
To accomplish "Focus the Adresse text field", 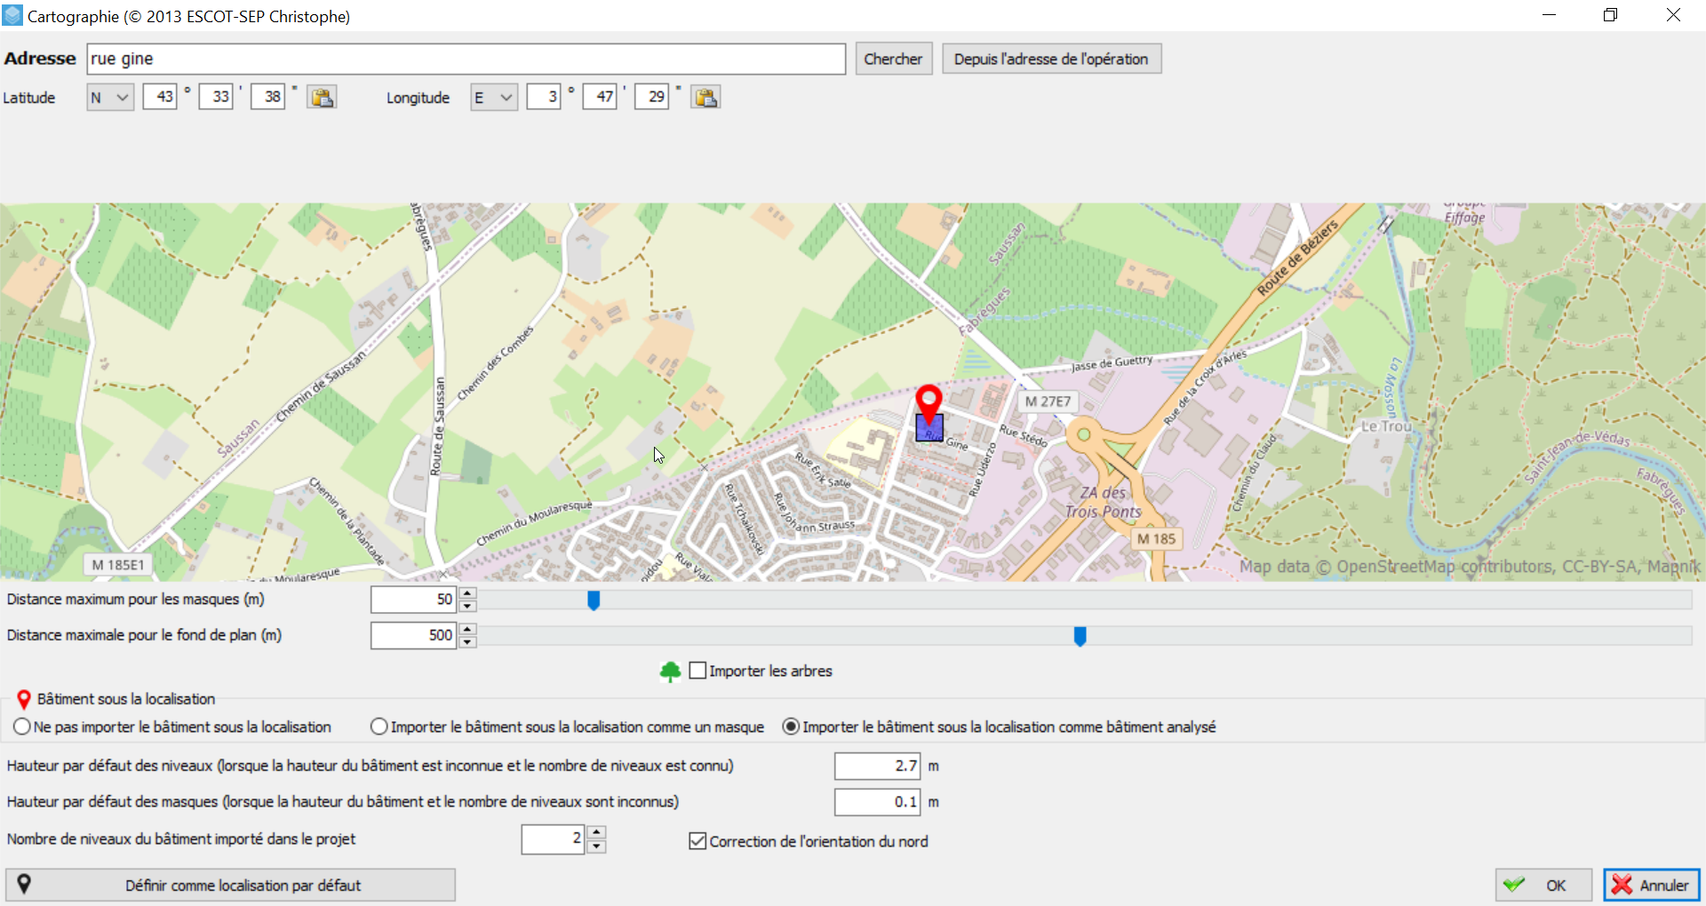I will (x=466, y=59).
